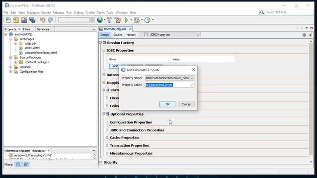Click the search magnifier icon
The image size is (317, 178).
[x=262, y=12]
